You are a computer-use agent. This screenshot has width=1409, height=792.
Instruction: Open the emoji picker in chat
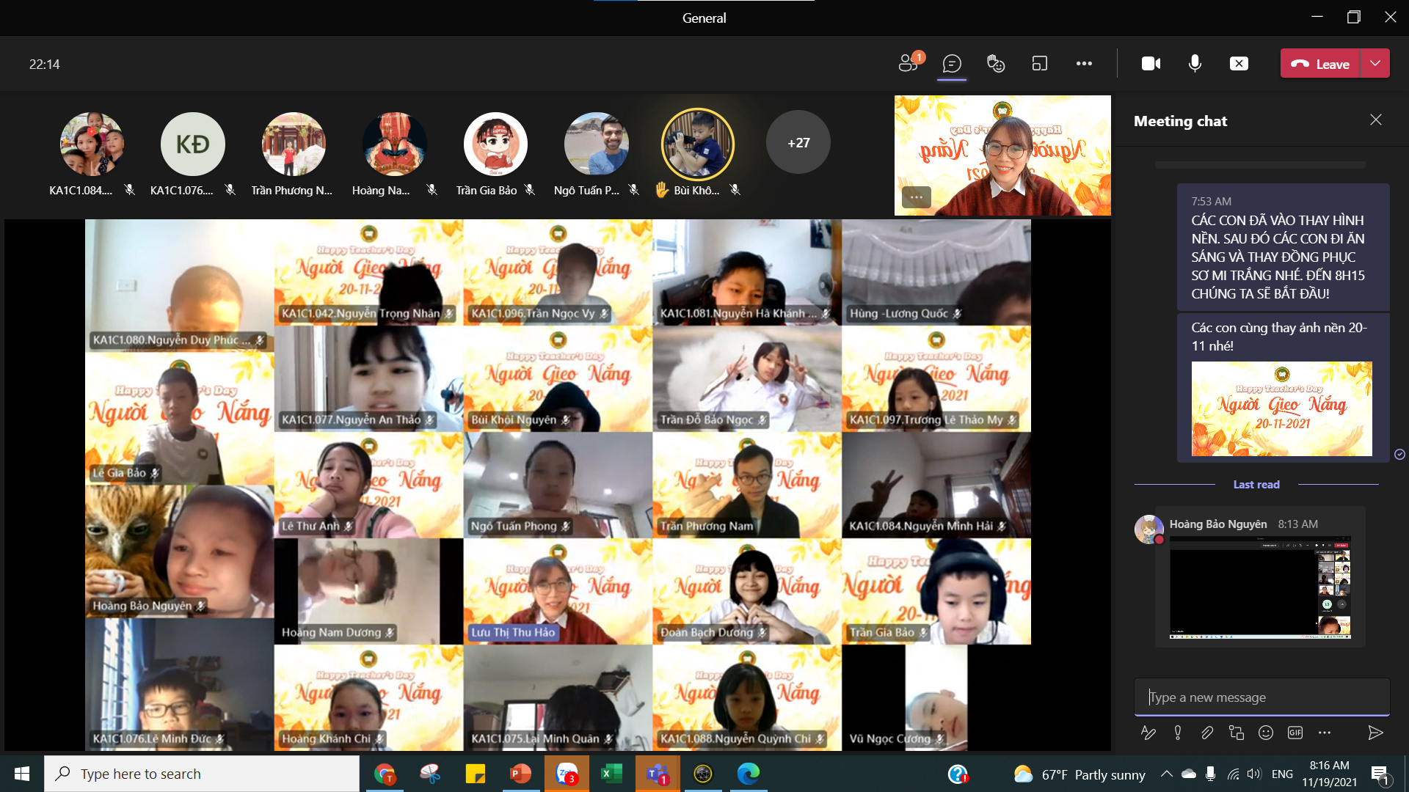pyautogui.click(x=1266, y=733)
